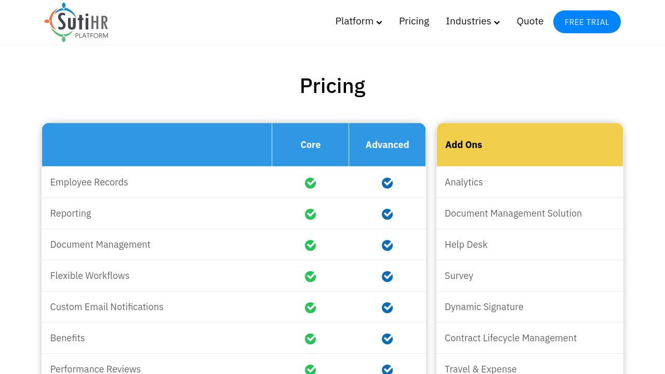Image resolution: width=665 pixels, height=374 pixels.
Task: Click the Analytics add-on item
Action: coord(463,182)
